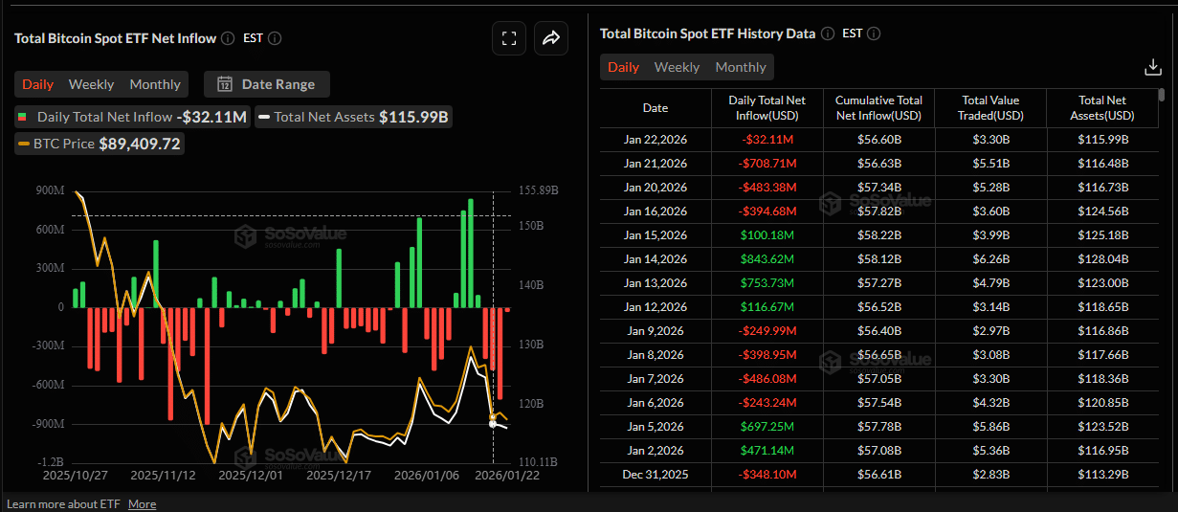Click the Daily tab above the history table
This screenshot has width=1178, height=512.
(623, 67)
